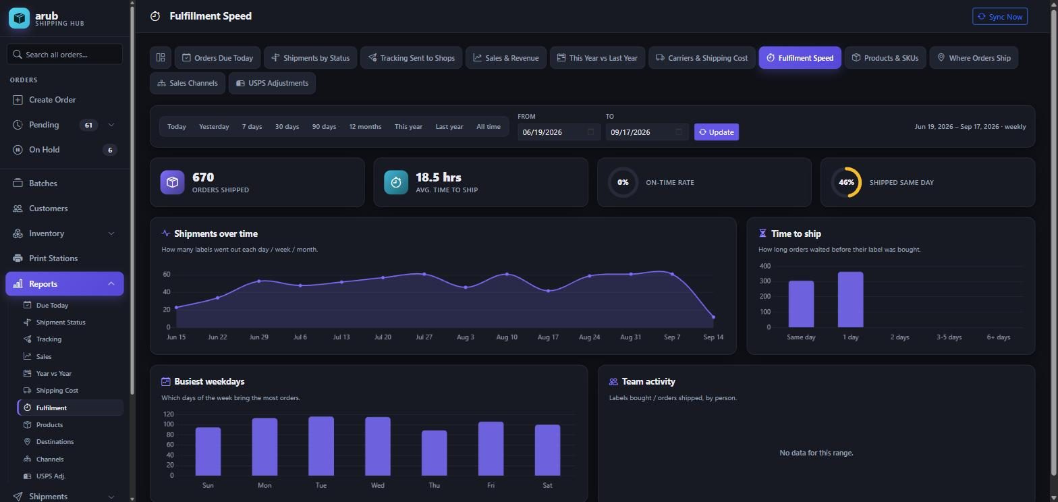This screenshot has height=502, width=1058.
Task: Open Year vs Year report in sidebar
Action: (54, 374)
